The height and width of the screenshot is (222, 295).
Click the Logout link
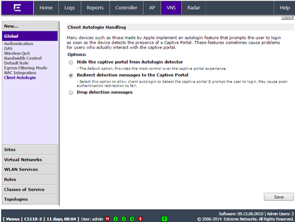(x=287, y=17)
